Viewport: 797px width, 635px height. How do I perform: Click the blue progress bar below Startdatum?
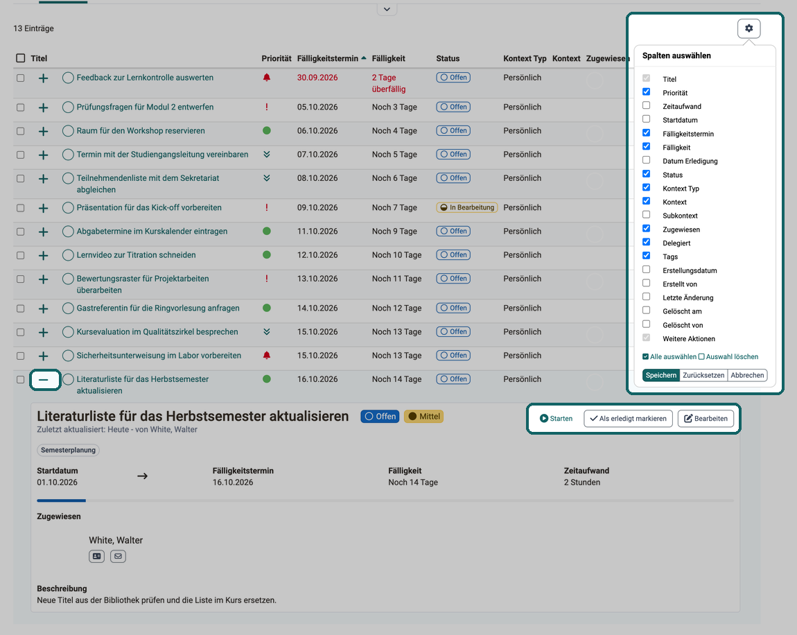[61, 501]
